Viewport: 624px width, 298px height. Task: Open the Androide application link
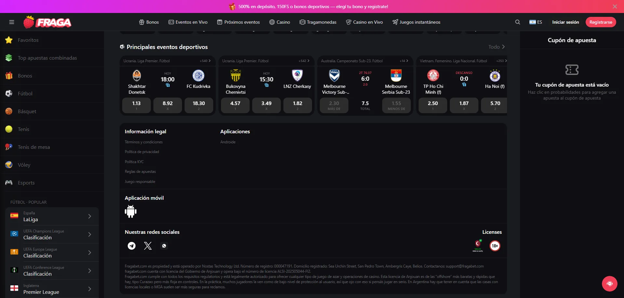(228, 142)
